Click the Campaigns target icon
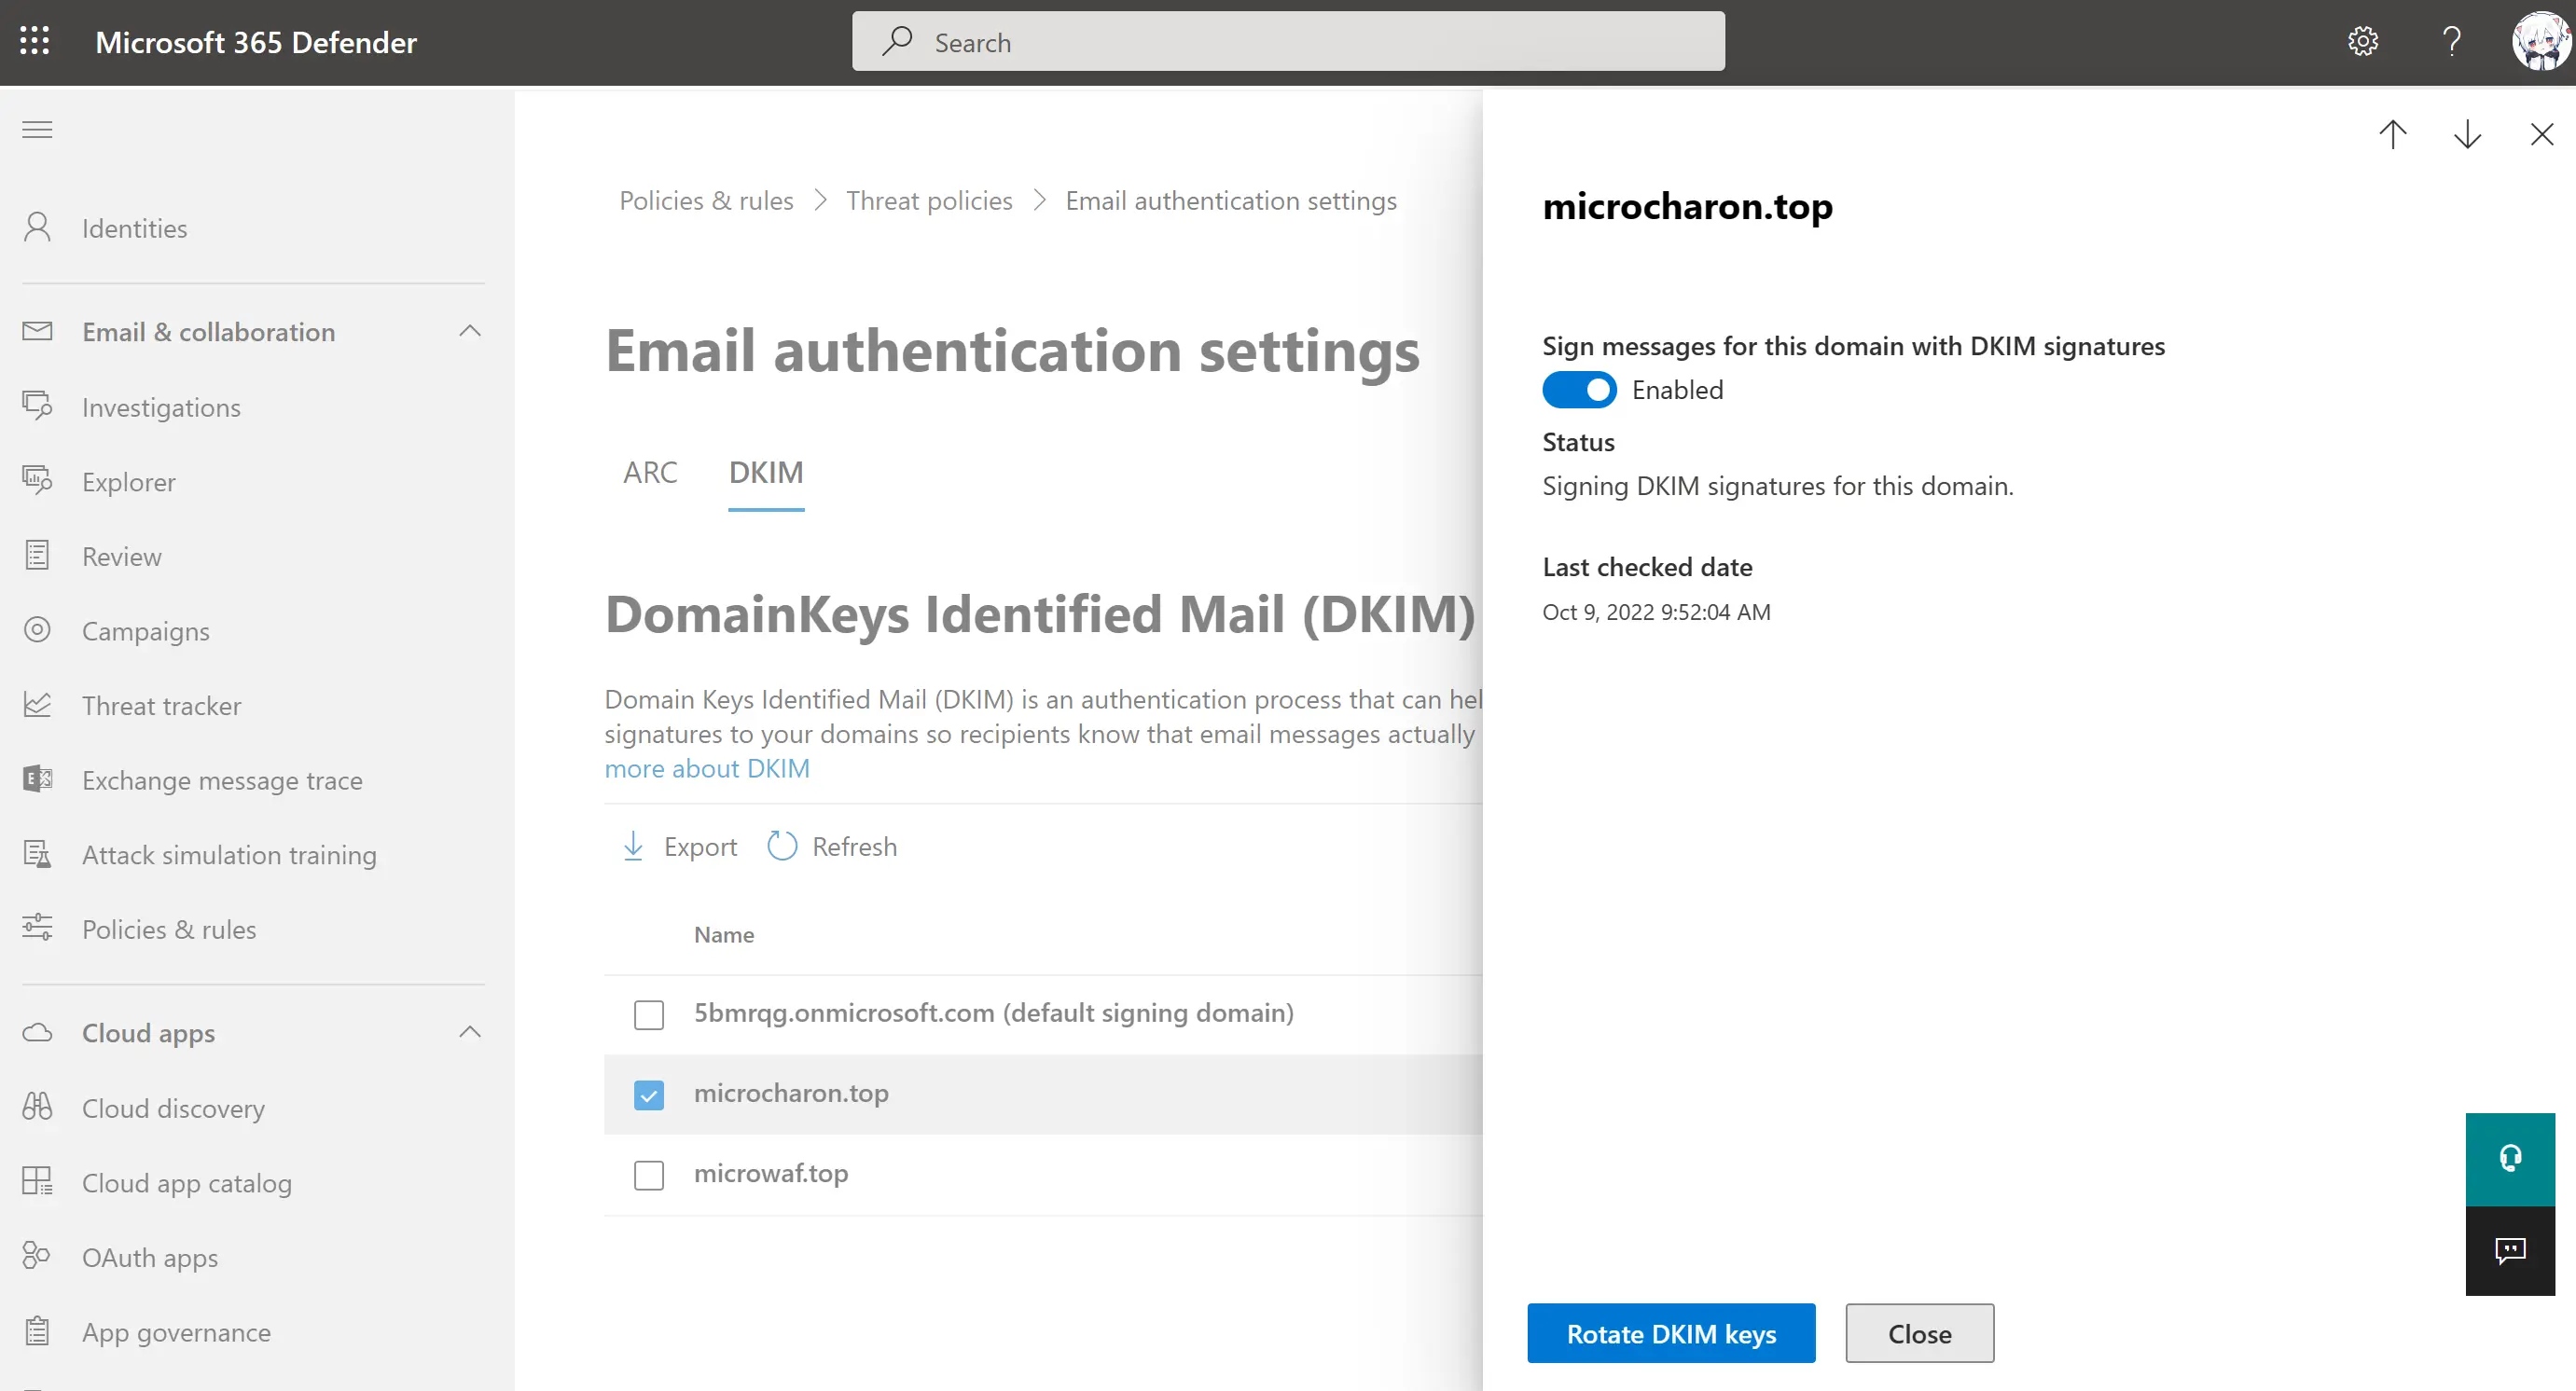Image resolution: width=2576 pixels, height=1391 pixels. 37,629
